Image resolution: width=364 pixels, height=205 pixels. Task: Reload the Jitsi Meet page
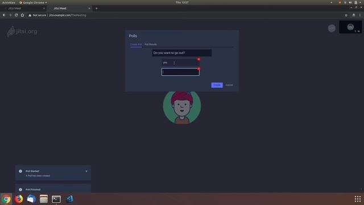click(16, 15)
